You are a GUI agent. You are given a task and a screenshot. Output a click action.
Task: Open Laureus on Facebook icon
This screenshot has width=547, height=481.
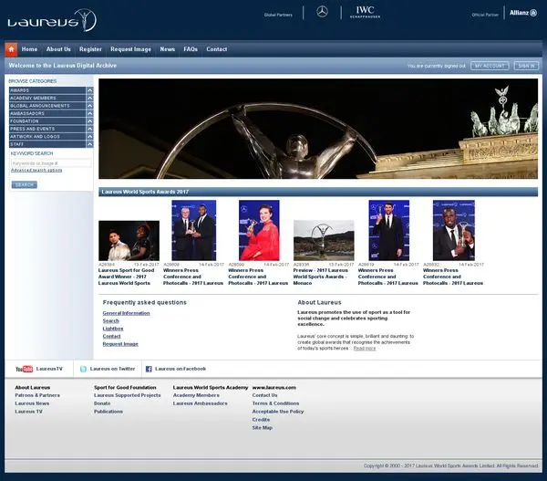coord(149,369)
